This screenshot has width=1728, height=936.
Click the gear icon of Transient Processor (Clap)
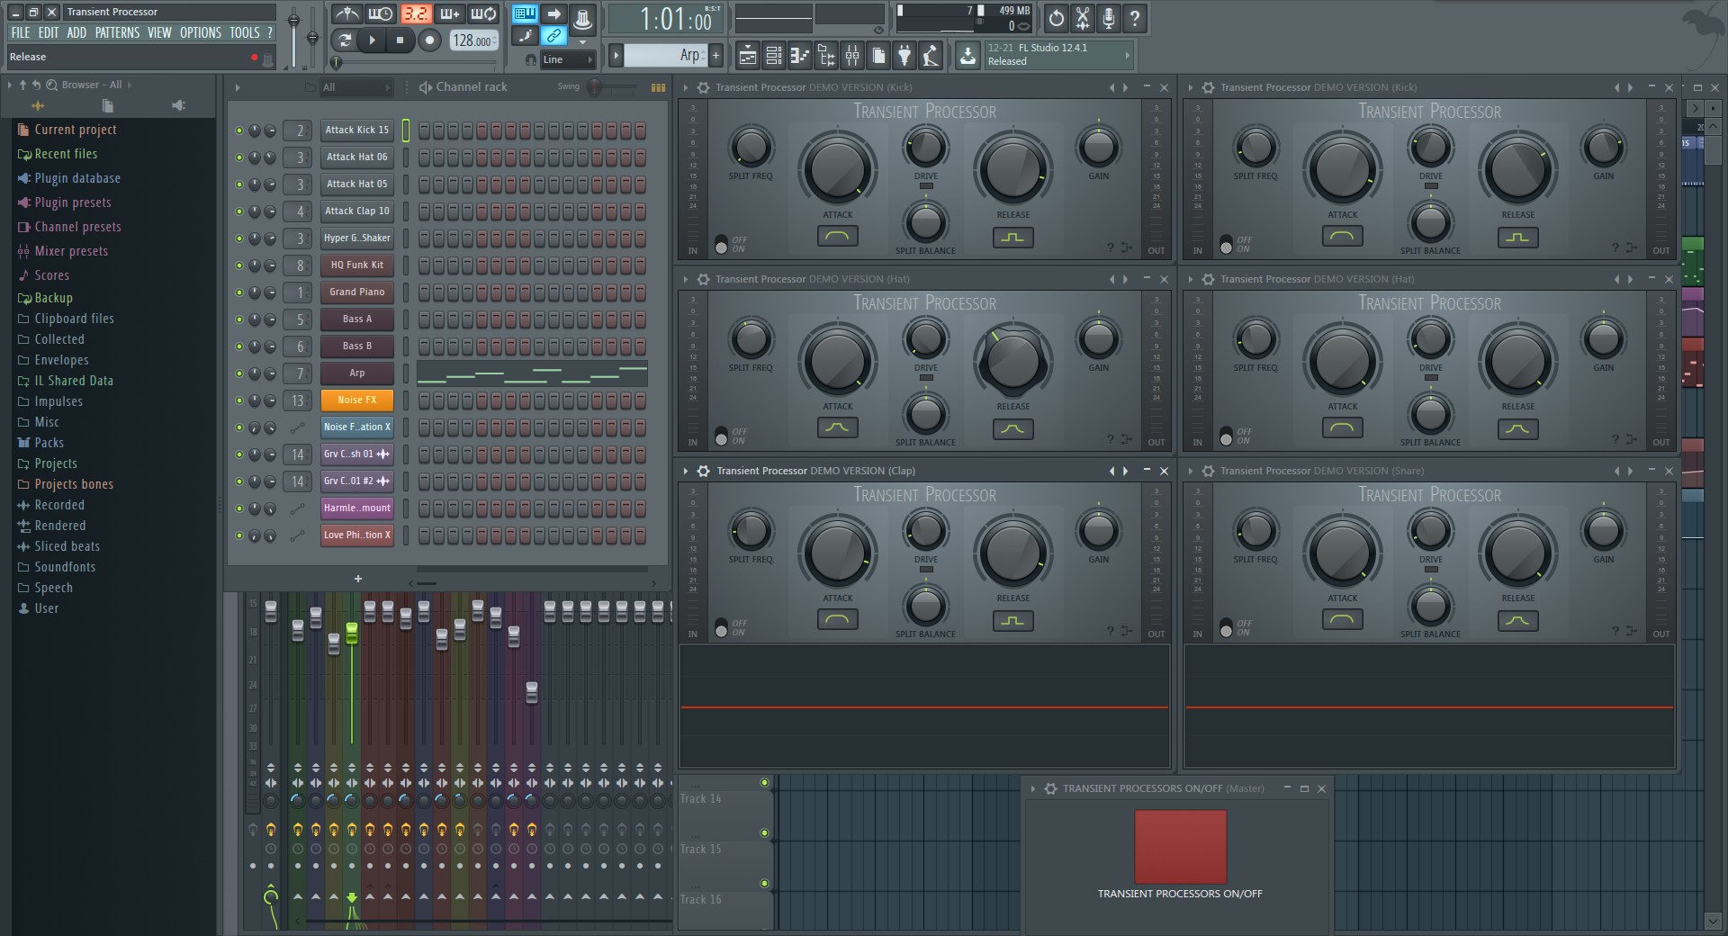pos(704,471)
